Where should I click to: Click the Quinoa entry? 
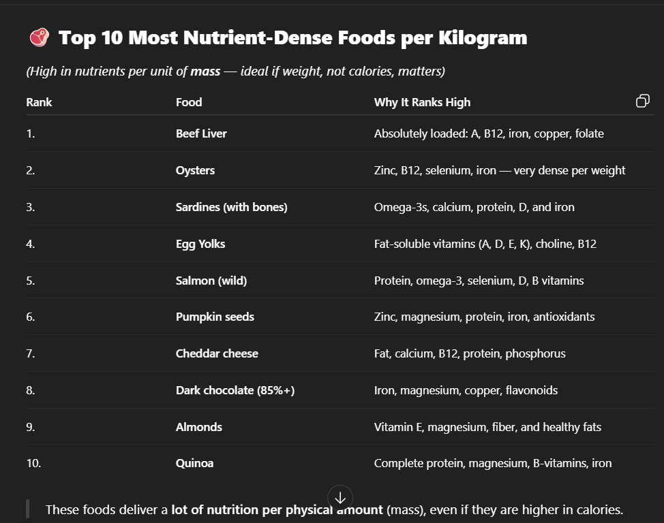click(x=195, y=463)
